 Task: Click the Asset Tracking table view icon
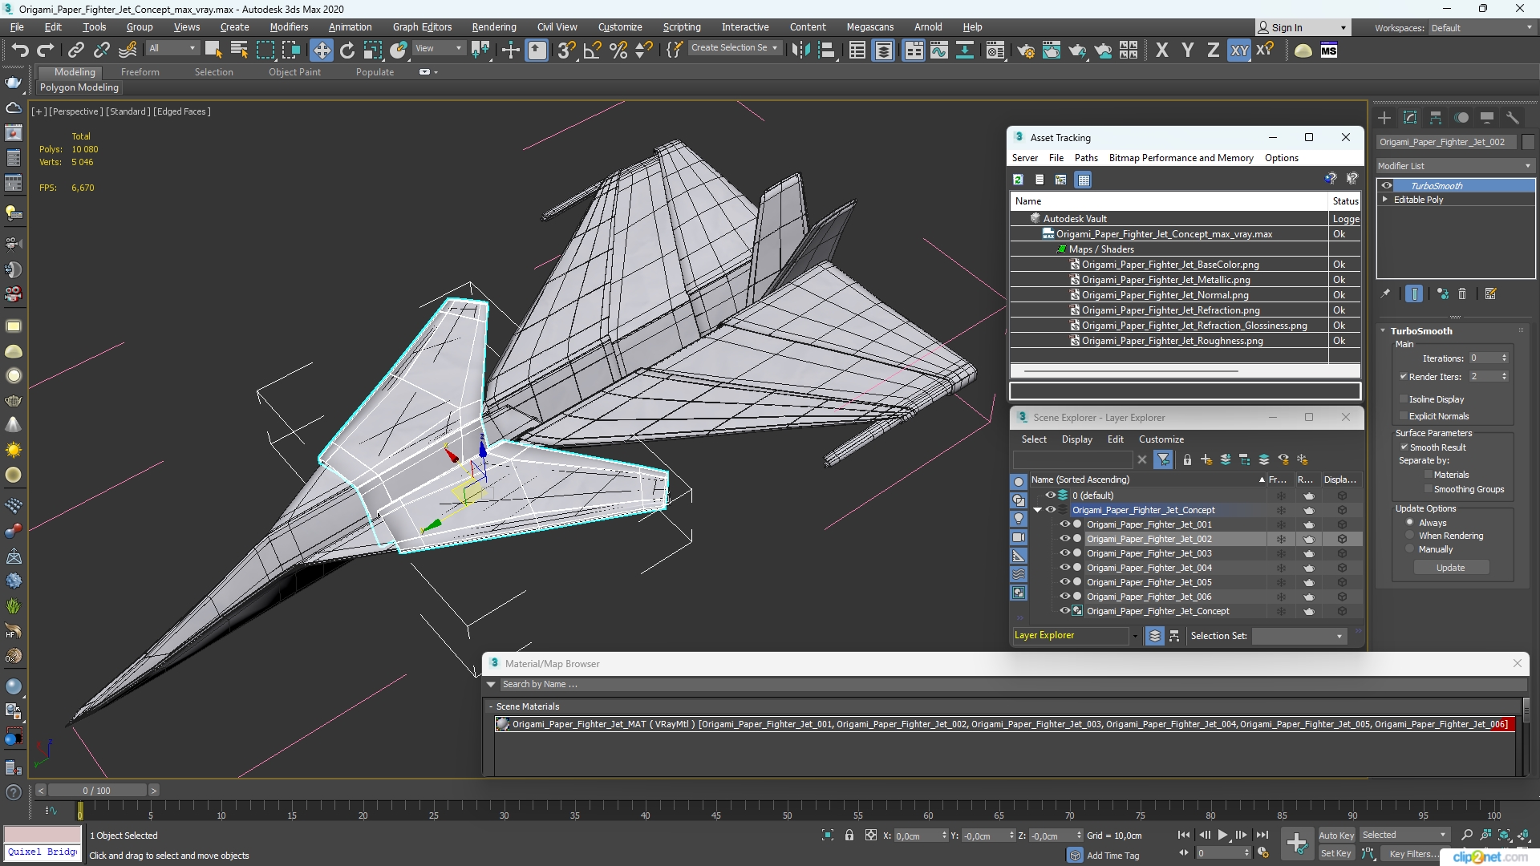[x=1084, y=180]
